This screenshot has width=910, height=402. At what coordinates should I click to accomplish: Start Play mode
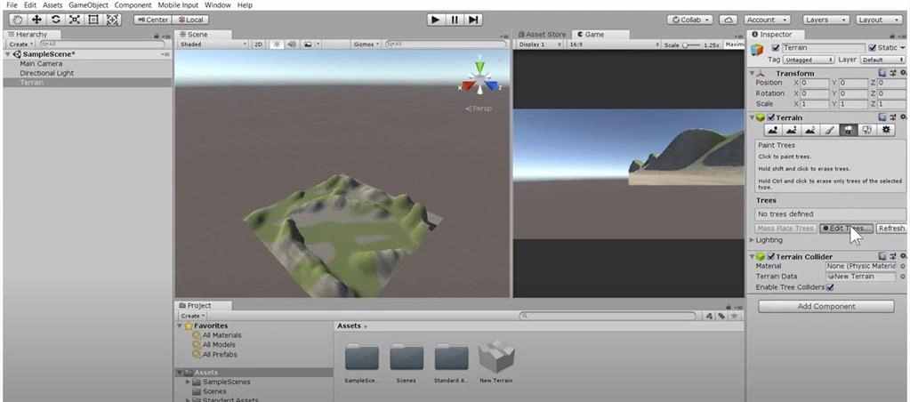pyautogui.click(x=435, y=20)
